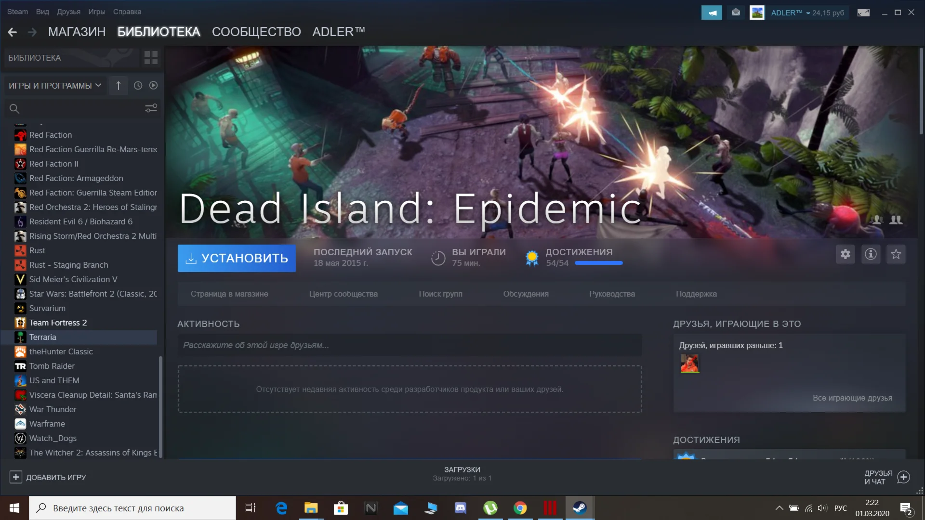Image resolution: width=925 pixels, height=520 pixels.
Task: Open the announcements megaphone icon
Action: [712, 12]
